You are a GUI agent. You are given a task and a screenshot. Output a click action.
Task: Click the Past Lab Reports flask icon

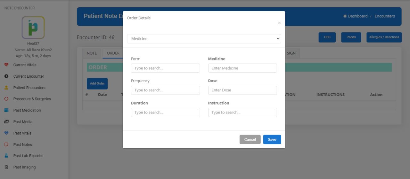(6, 156)
